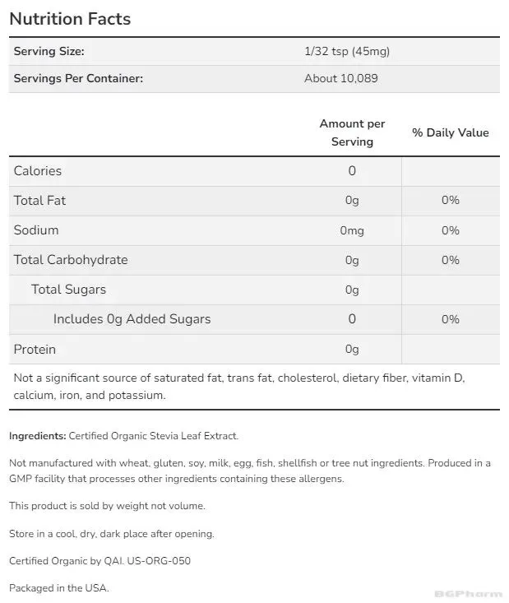Click the Total Fat row label

pyautogui.click(x=39, y=201)
